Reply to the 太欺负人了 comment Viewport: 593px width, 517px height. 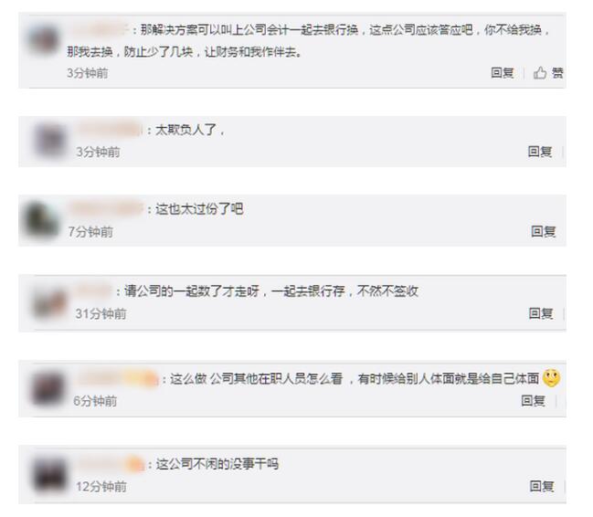click(x=540, y=152)
